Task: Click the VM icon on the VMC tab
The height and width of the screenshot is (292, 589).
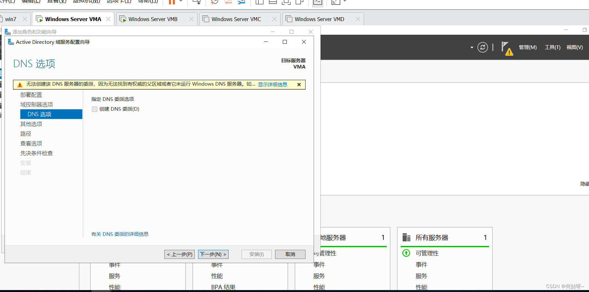Action: point(206,19)
